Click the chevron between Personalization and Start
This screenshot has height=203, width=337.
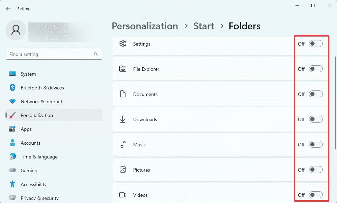(x=186, y=26)
